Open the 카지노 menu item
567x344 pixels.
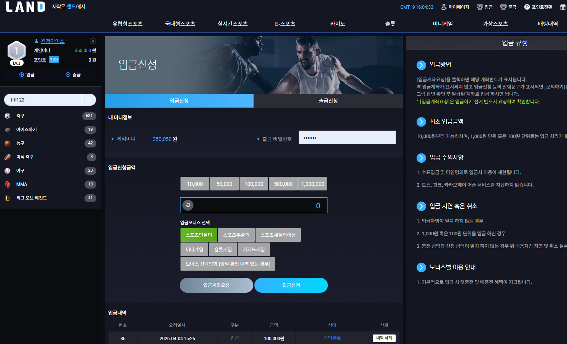(x=337, y=24)
